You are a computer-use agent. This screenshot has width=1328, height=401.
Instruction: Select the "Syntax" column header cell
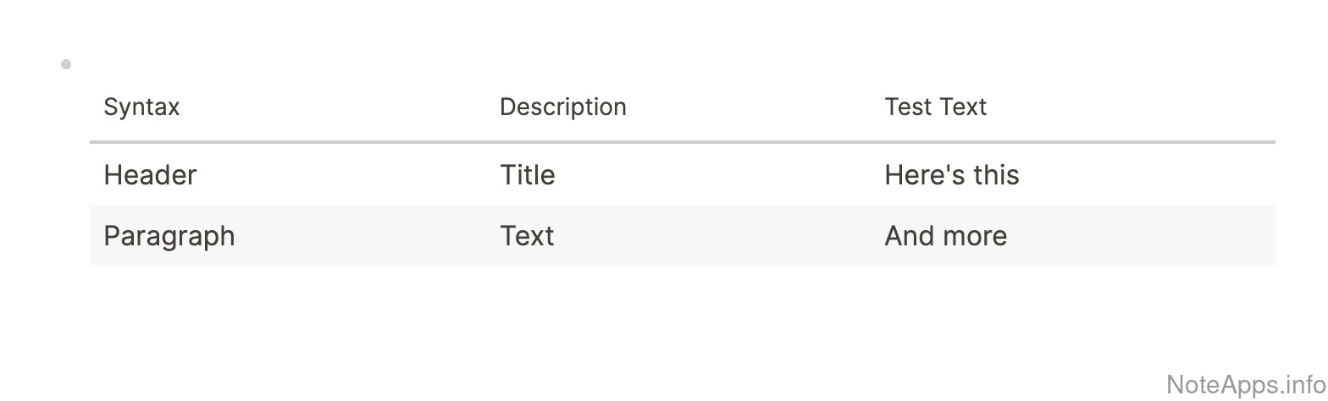(x=141, y=107)
